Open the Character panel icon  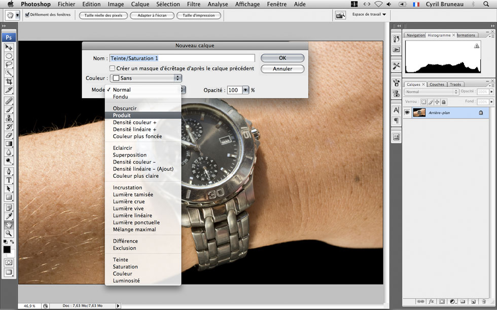(x=396, y=109)
